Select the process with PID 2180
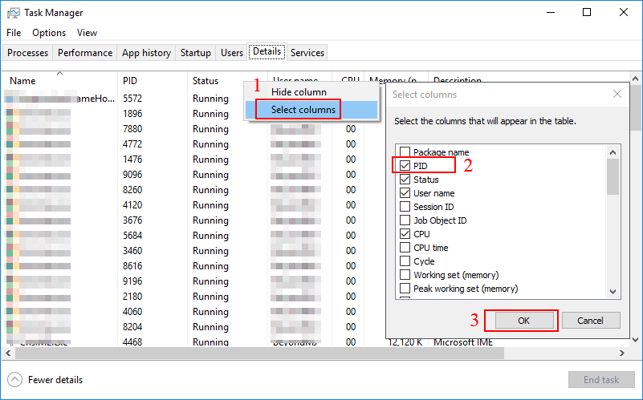Image resolution: width=643 pixels, height=400 pixels. pos(132,297)
